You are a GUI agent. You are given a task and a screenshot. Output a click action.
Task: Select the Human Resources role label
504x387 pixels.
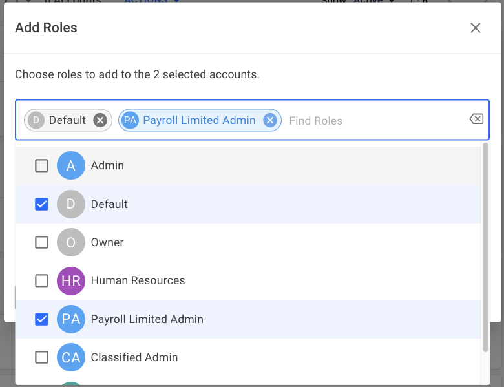(138, 280)
